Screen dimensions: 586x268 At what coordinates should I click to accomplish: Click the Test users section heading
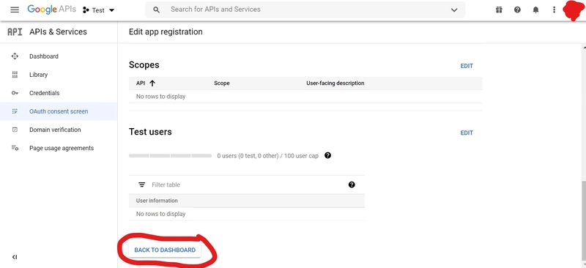tap(150, 132)
